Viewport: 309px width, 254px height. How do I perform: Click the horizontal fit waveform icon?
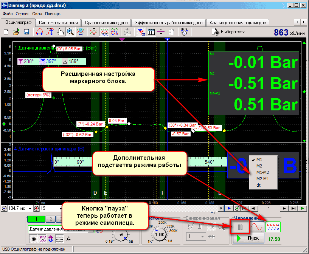tap(81, 32)
